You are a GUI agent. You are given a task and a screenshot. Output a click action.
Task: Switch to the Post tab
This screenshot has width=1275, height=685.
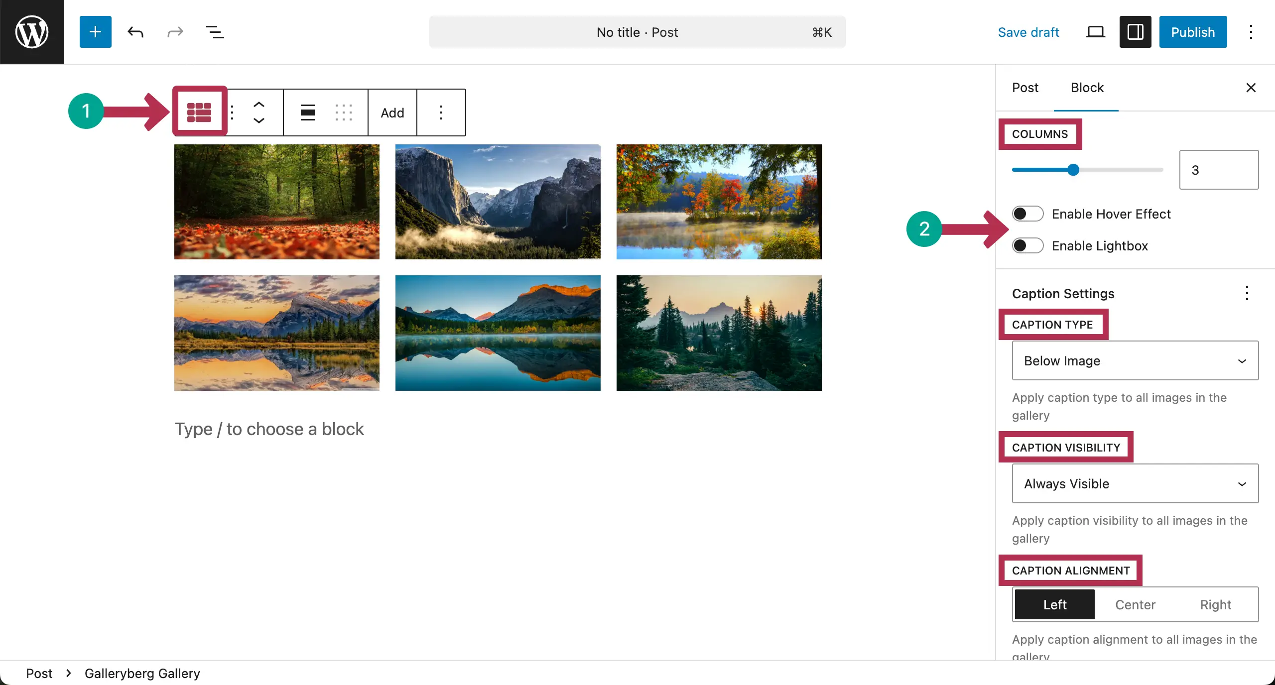(x=1025, y=88)
